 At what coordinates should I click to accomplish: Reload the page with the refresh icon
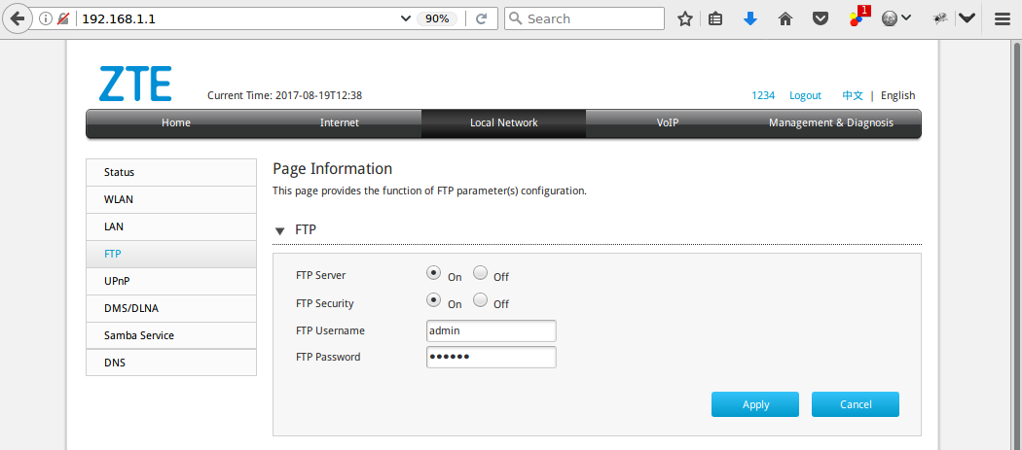[481, 18]
